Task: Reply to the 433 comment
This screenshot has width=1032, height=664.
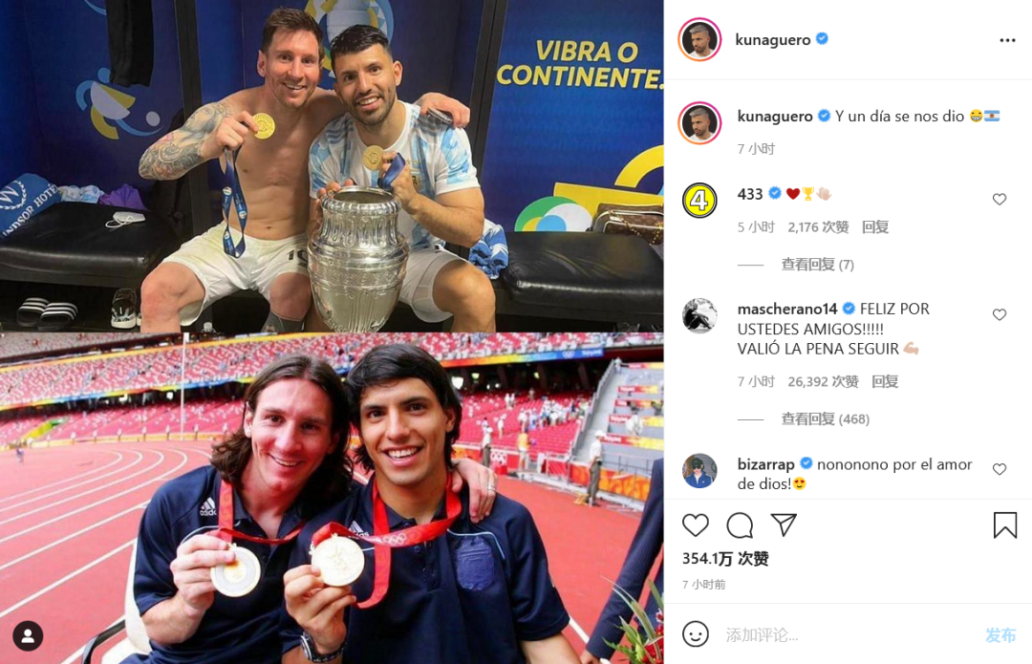Action: pos(875,227)
